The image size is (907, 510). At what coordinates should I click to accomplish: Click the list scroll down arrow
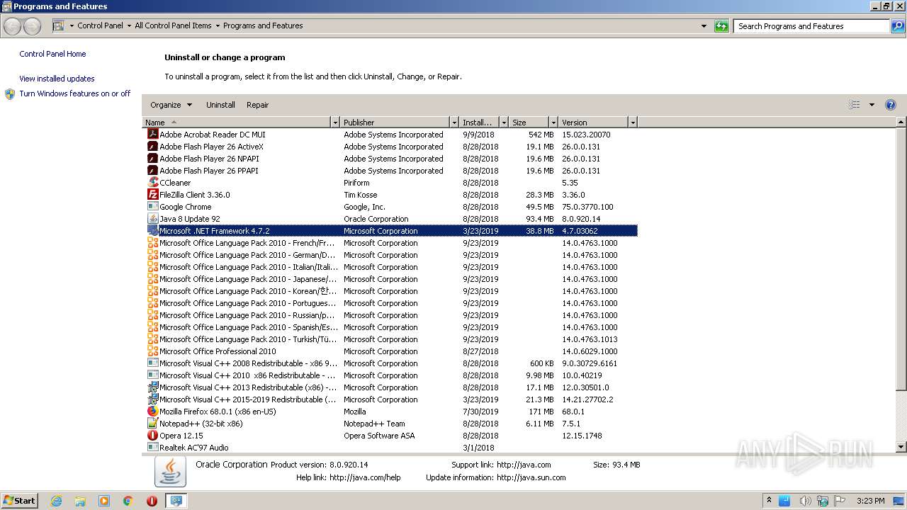(x=901, y=447)
